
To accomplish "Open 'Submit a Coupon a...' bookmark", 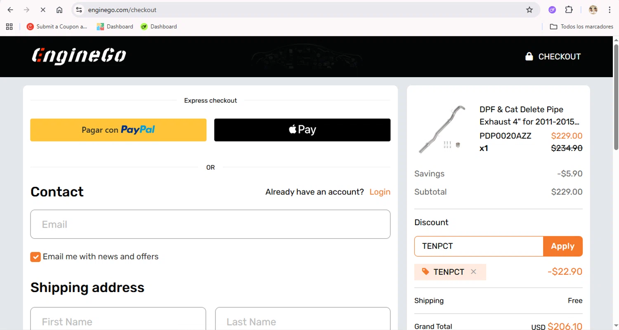I will point(57,26).
